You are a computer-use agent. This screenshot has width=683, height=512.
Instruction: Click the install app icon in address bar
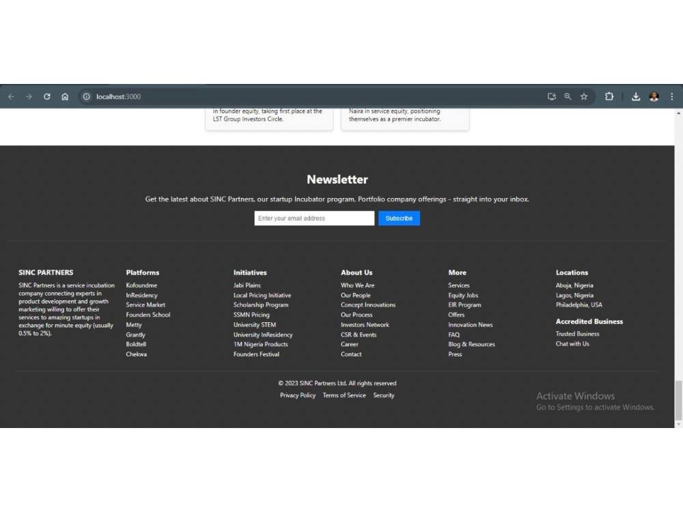coord(551,97)
